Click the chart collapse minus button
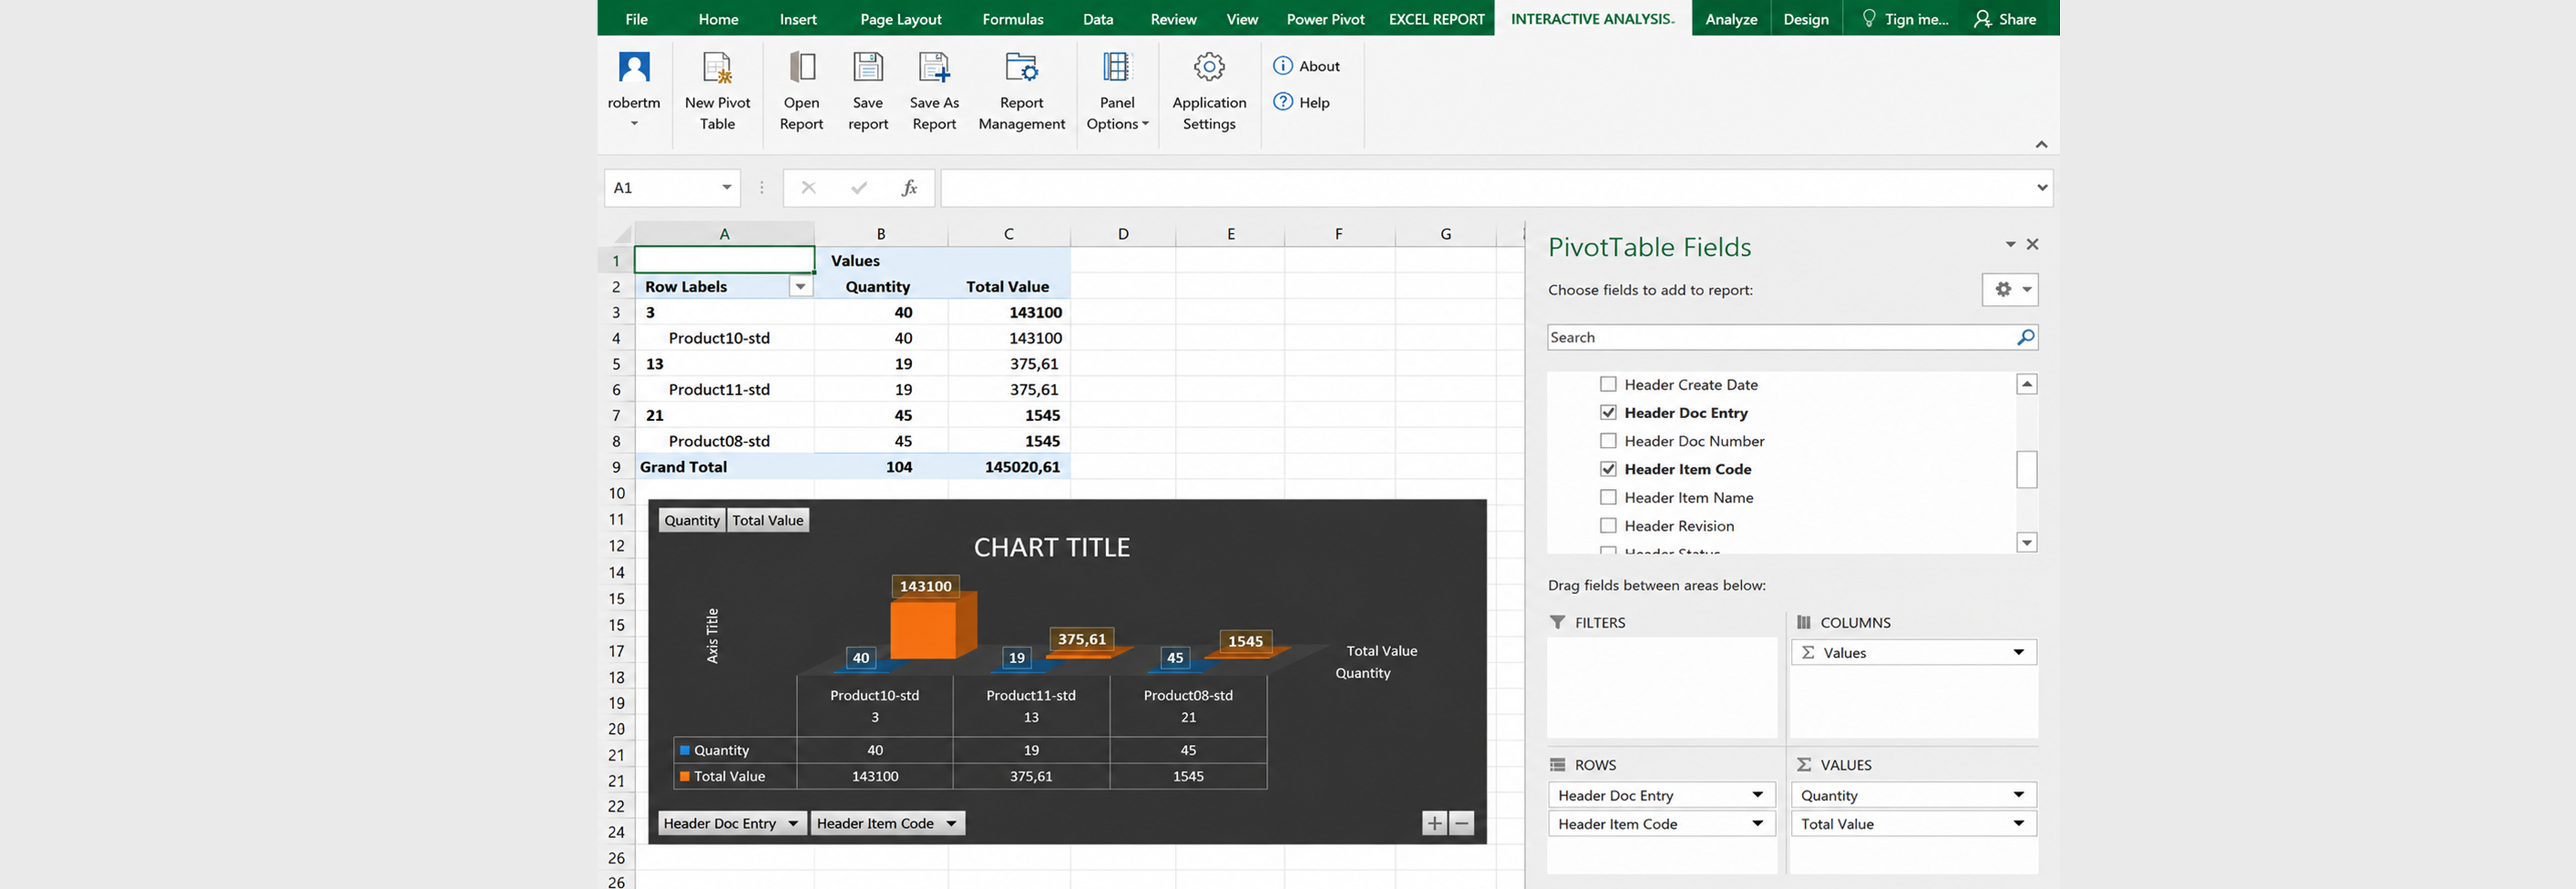 click(1461, 823)
